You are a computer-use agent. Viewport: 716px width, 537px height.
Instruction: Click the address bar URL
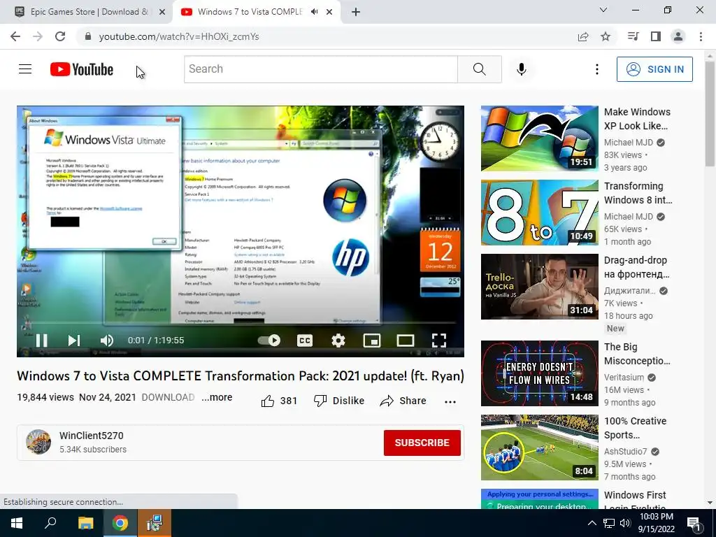click(179, 36)
